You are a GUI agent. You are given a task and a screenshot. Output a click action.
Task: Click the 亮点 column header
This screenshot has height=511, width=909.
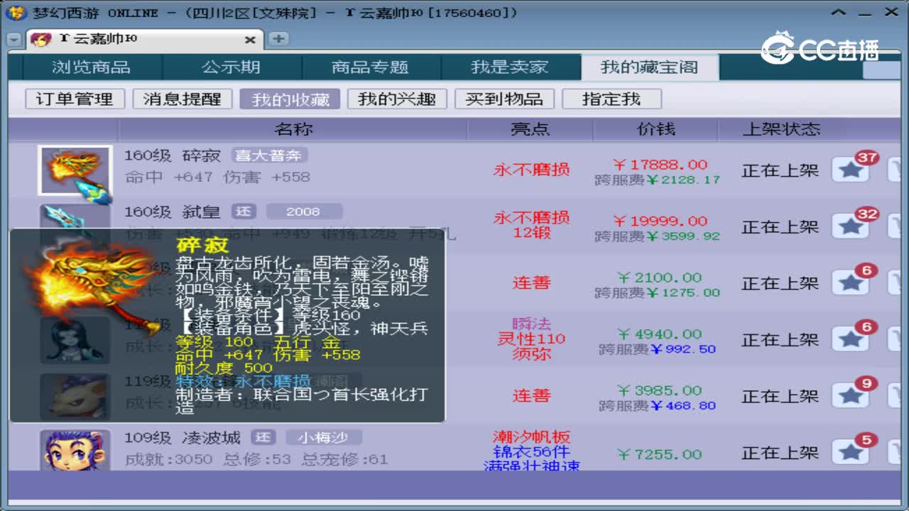pyautogui.click(x=530, y=129)
